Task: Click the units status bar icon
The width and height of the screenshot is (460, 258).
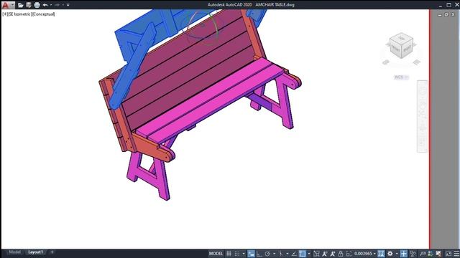Action: (423, 254)
